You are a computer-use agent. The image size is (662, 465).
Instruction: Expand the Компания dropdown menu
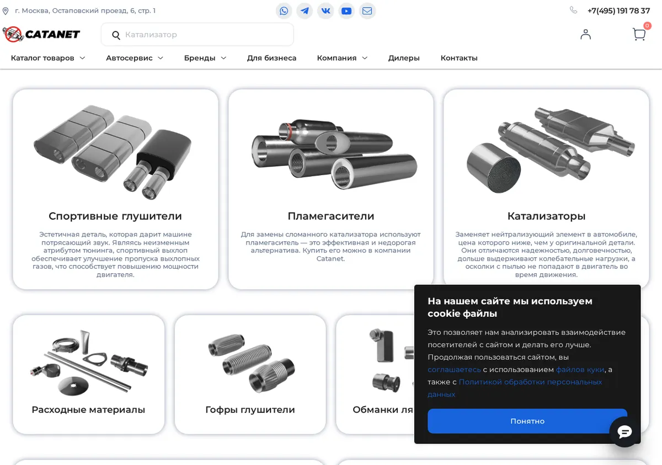342,58
